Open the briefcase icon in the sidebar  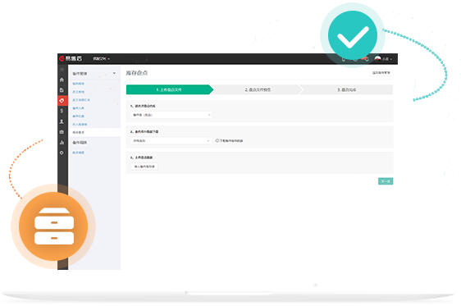click(62, 132)
